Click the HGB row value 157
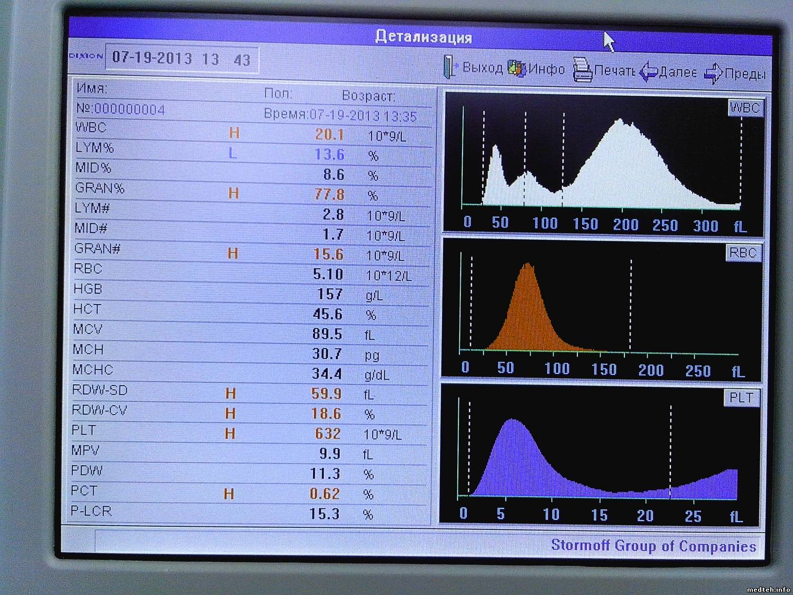Screen dimensions: 793x595 pyautogui.click(x=329, y=294)
